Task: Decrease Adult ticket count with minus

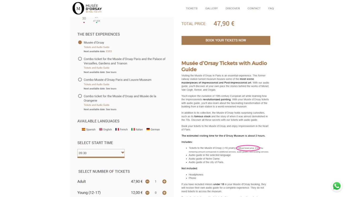Action: [x=147, y=182]
